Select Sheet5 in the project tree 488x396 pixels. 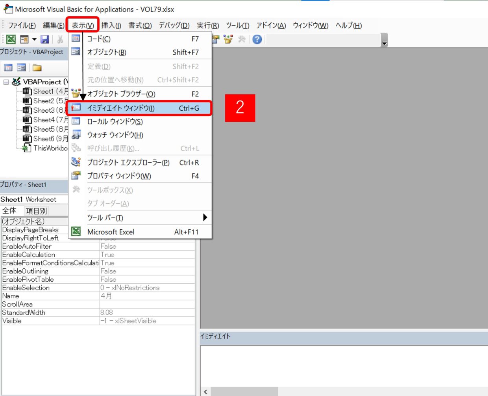click(46, 129)
